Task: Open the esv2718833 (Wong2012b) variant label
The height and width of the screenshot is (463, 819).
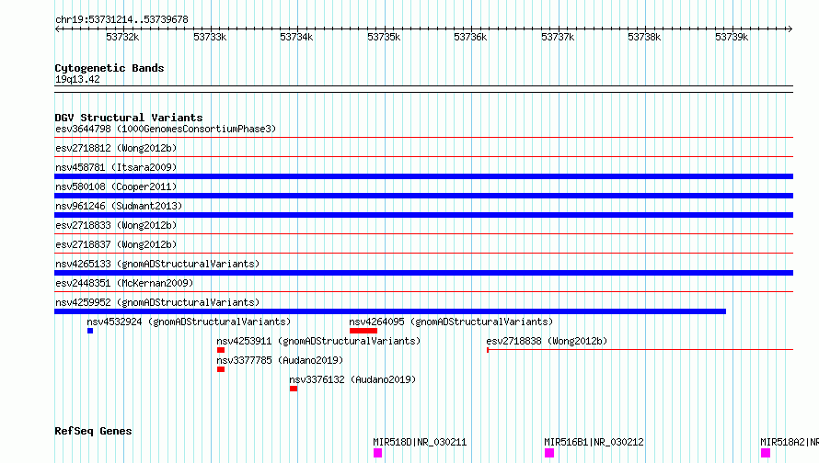Action: 116,225
